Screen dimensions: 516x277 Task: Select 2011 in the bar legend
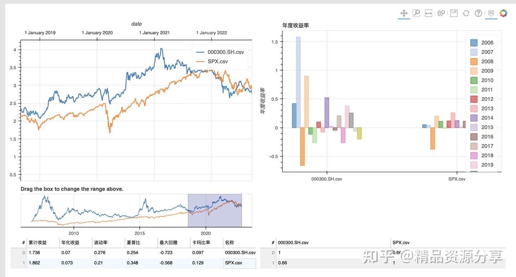coord(482,90)
